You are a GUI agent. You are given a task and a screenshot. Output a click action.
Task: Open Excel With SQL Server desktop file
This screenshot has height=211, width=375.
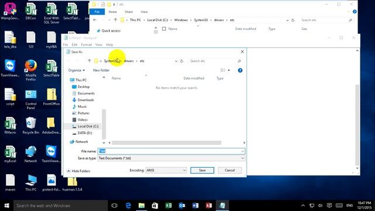51,13
